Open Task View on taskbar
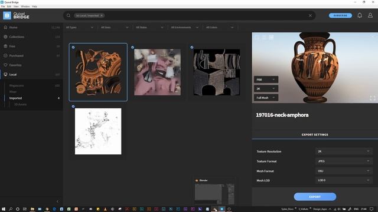Viewport: 378px width, 212px height. pos(25,209)
